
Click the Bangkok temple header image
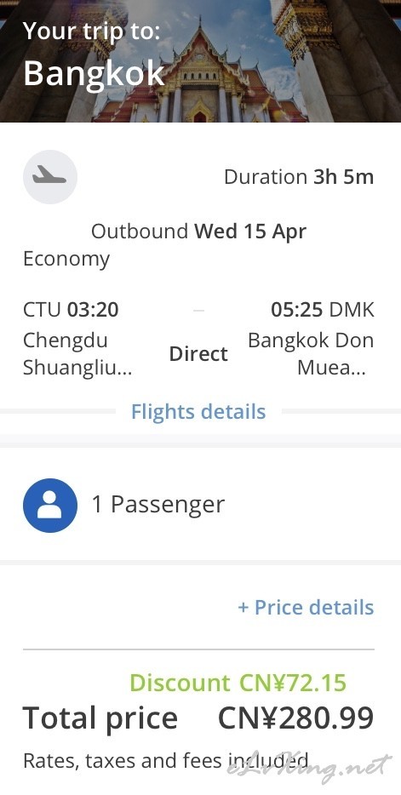tap(200, 60)
